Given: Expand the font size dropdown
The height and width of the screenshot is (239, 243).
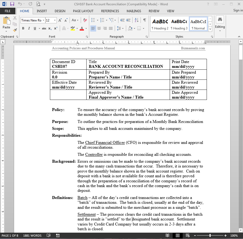Looking at the screenshot, I should pyautogui.click(x=55, y=20).
